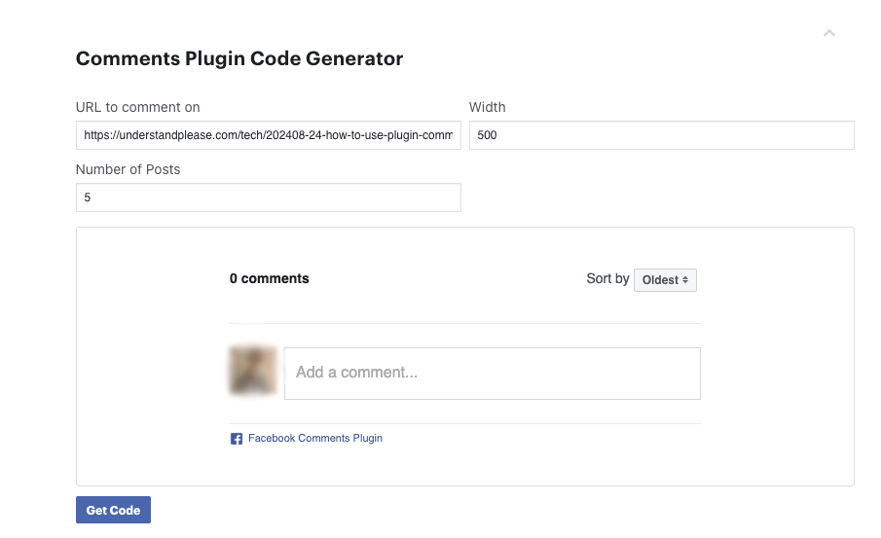Click the URL to comment on label
Image resolution: width=881 pixels, height=538 pixels.
(x=137, y=107)
